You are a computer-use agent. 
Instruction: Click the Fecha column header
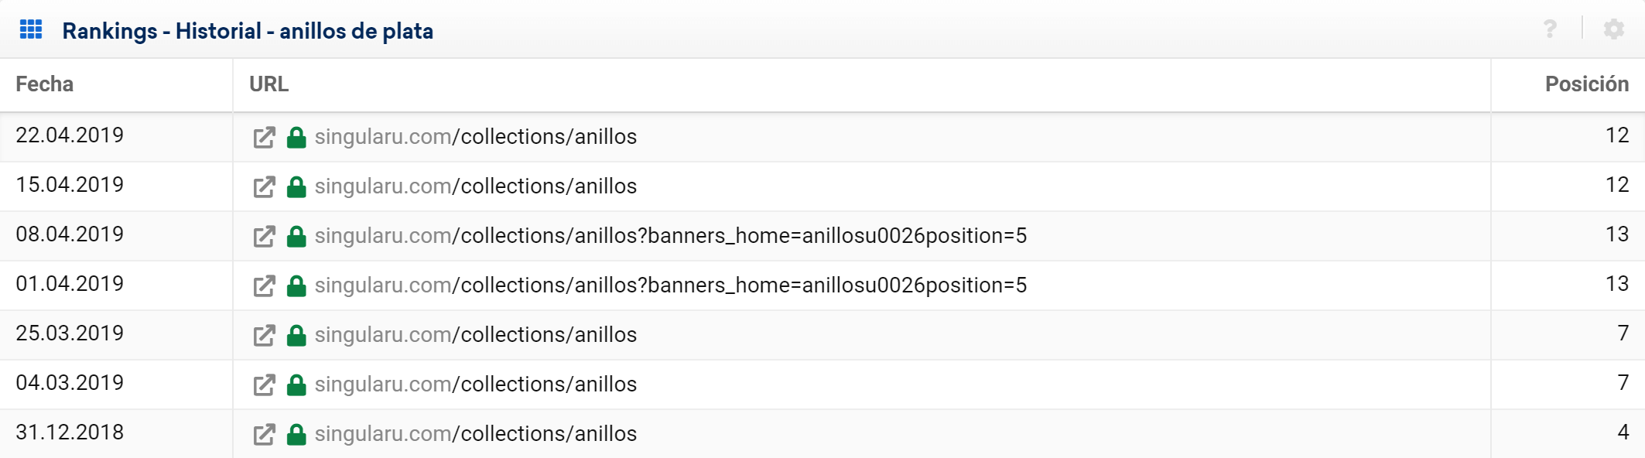tap(45, 84)
